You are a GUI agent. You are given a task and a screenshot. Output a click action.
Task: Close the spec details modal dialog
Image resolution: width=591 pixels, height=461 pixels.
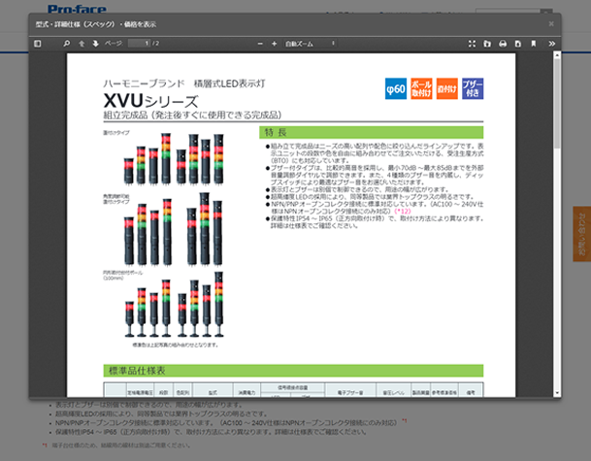pos(551,21)
